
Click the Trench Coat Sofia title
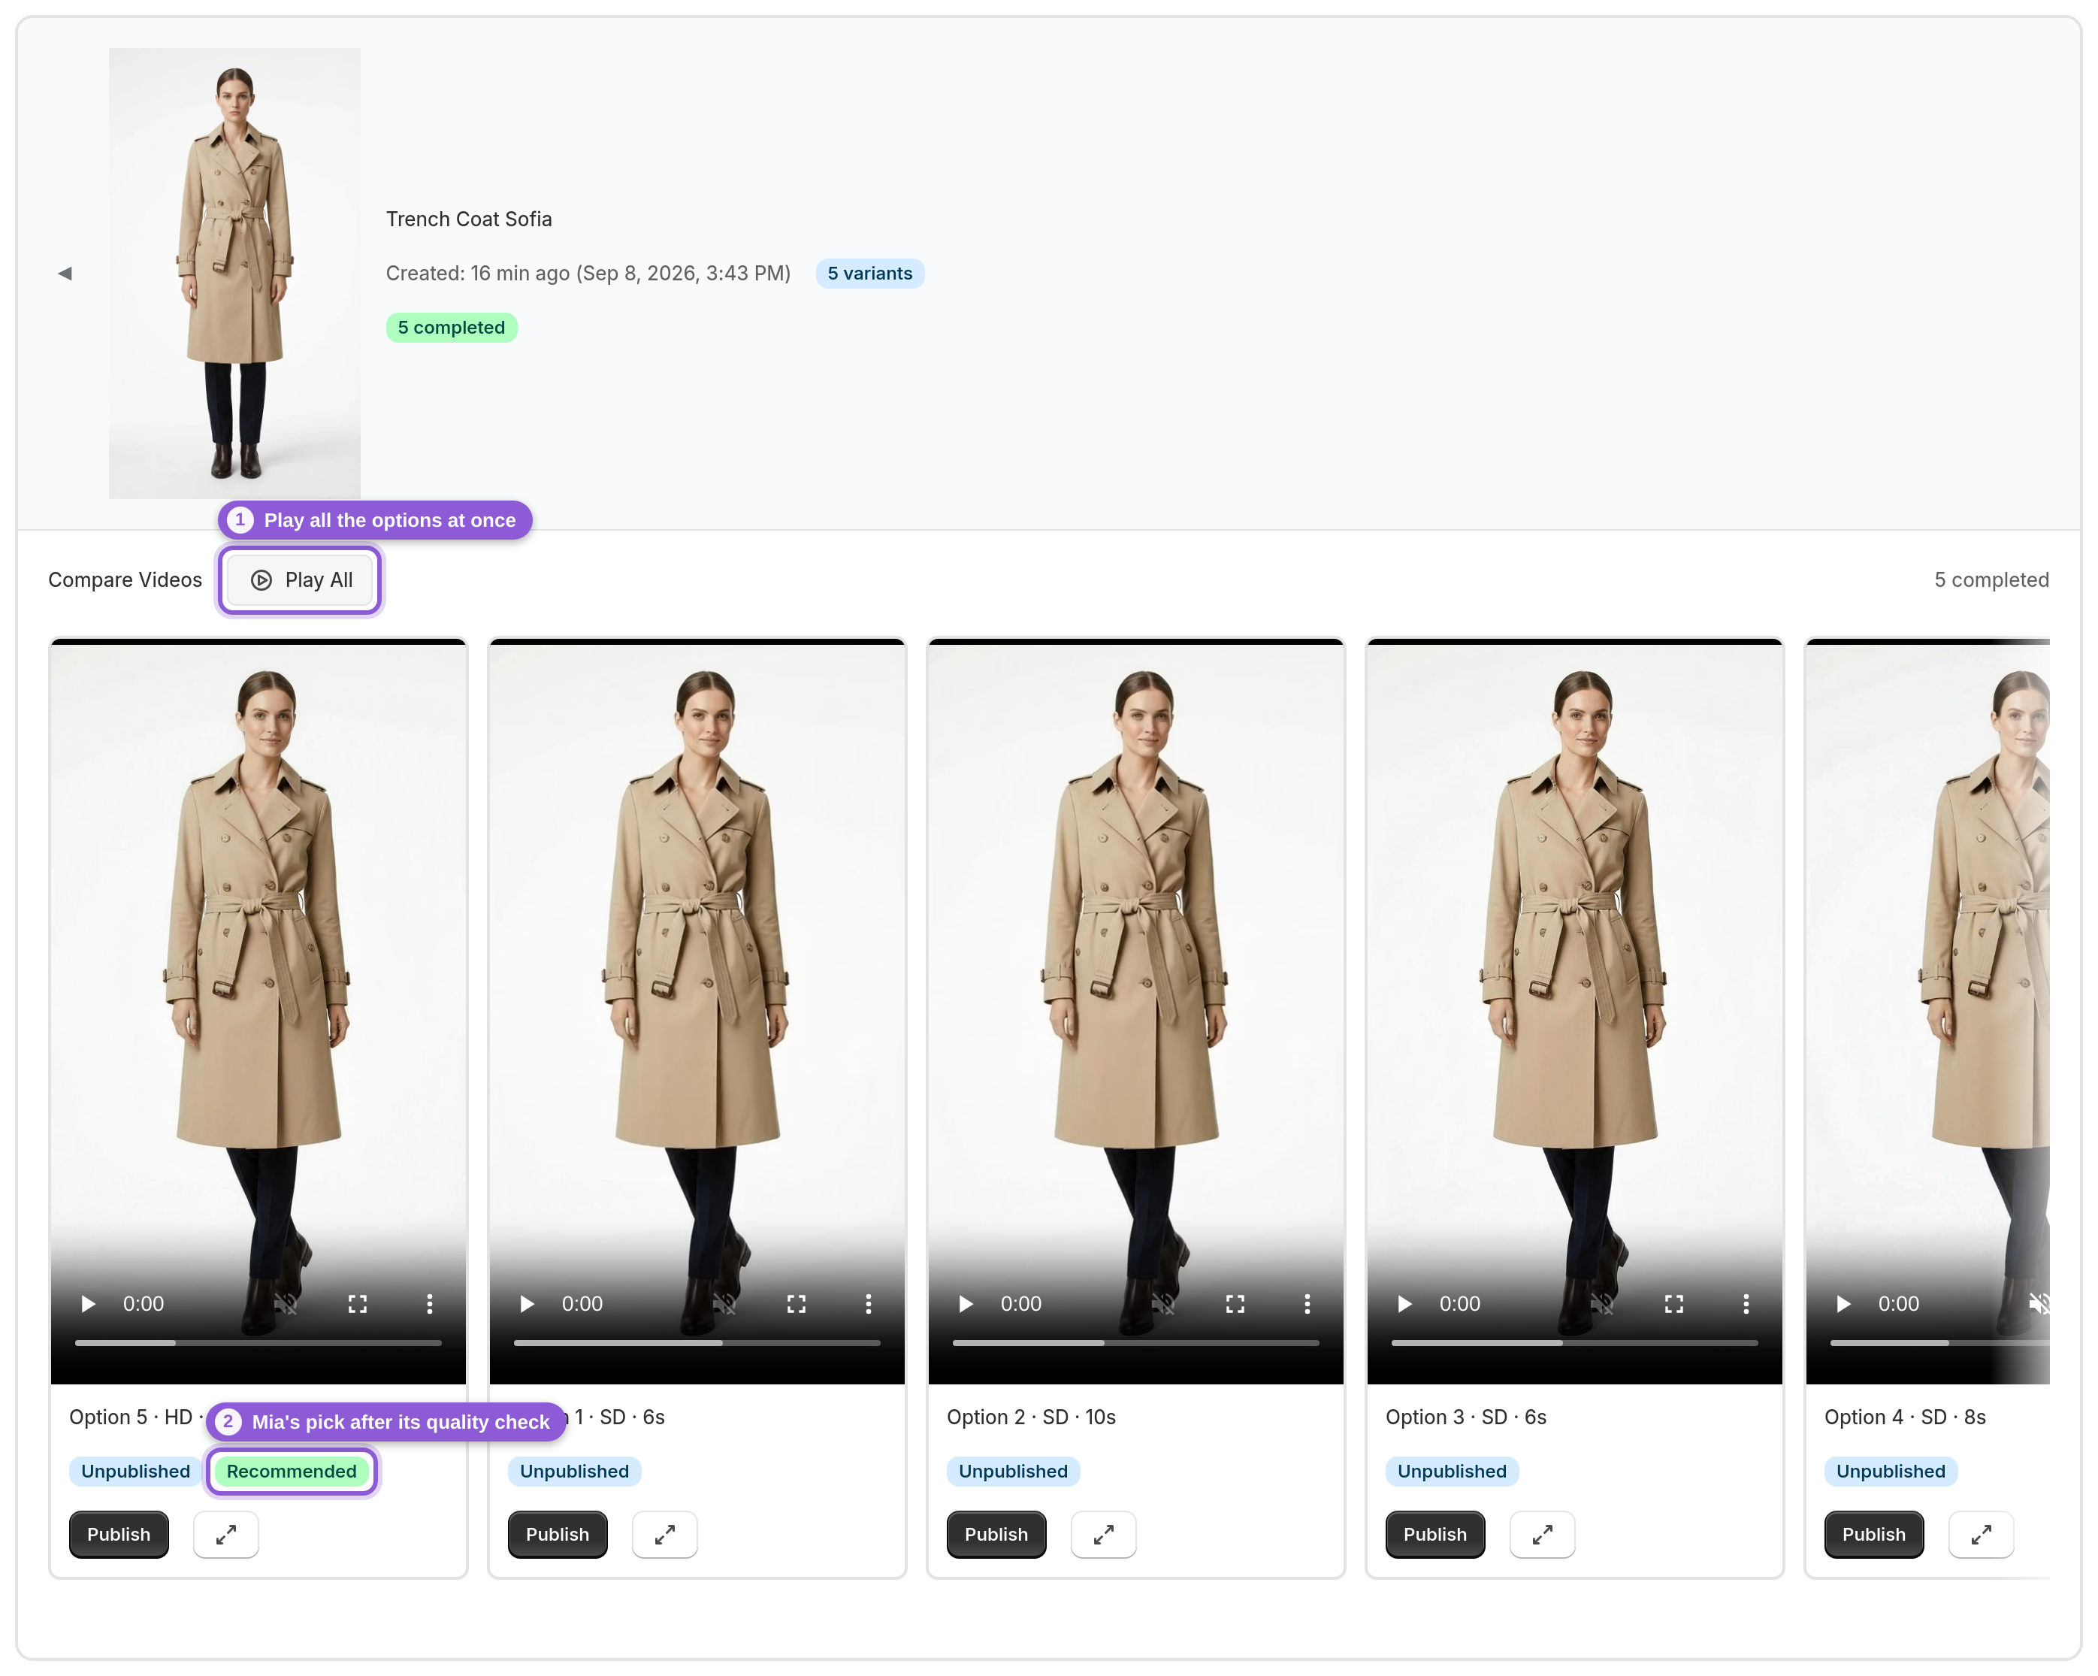(x=469, y=219)
